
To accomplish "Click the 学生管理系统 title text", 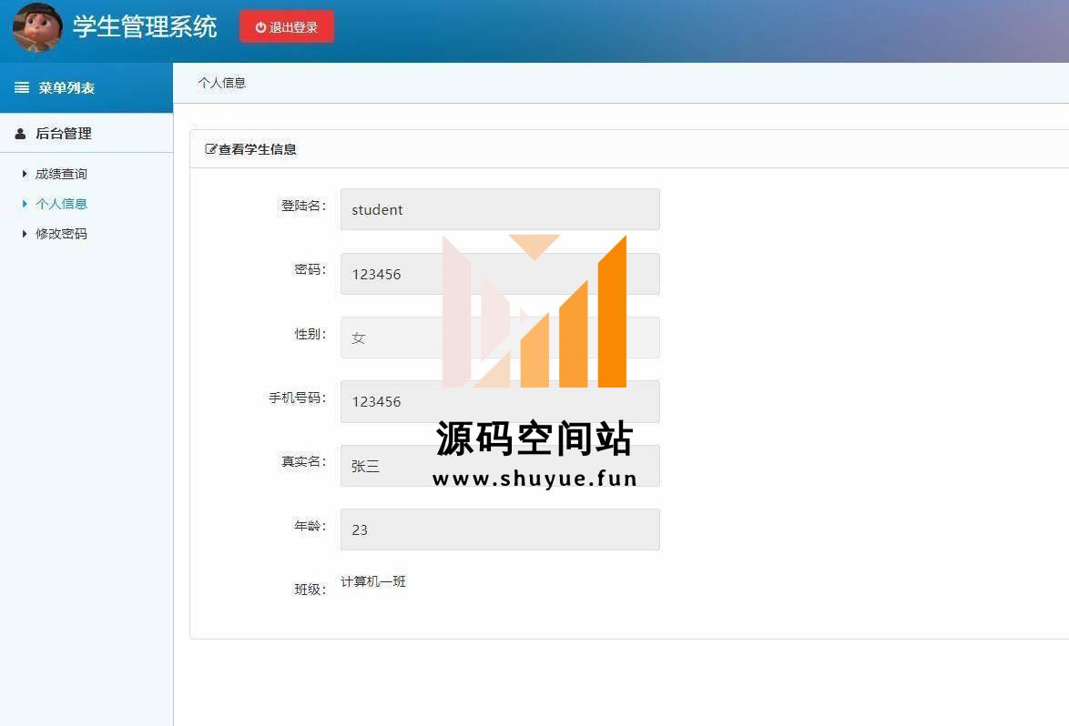I will coord(145,27).
